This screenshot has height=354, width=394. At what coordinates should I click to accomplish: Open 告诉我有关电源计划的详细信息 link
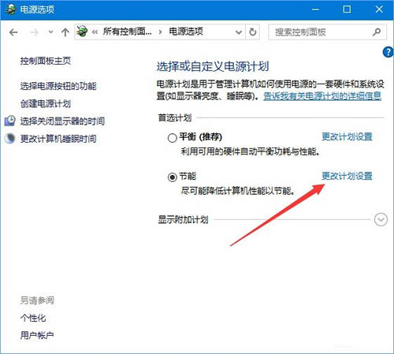point(322,96)
